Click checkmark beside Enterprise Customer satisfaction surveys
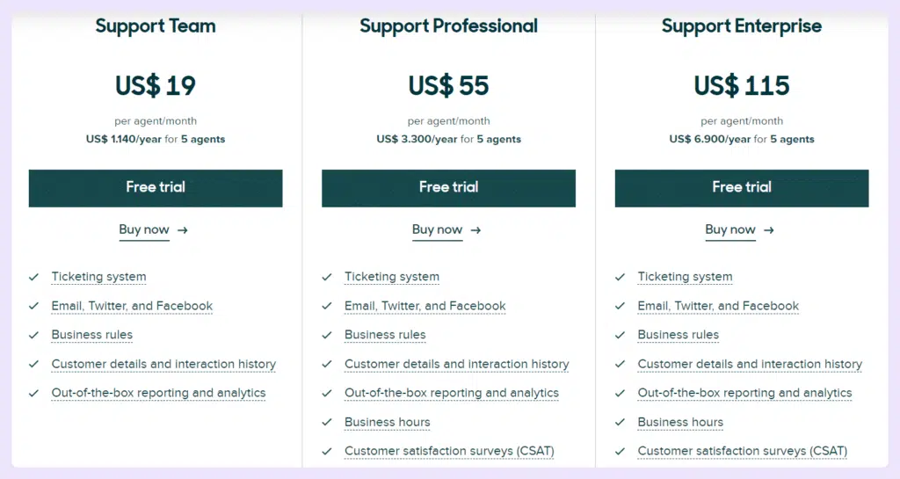900x479 pixels. point(620,451)
